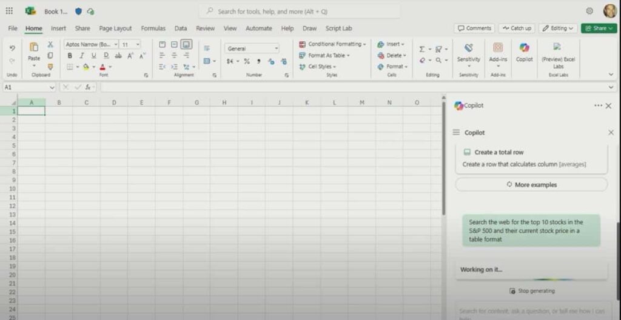The image size is (621, 320).
Task: Cut selection with the scissors icon
Action: (x=50, y=44)
